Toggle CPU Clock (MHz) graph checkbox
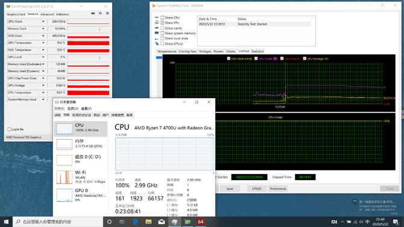The height and width of the screenshot is (227, 404). coord(229,58)
